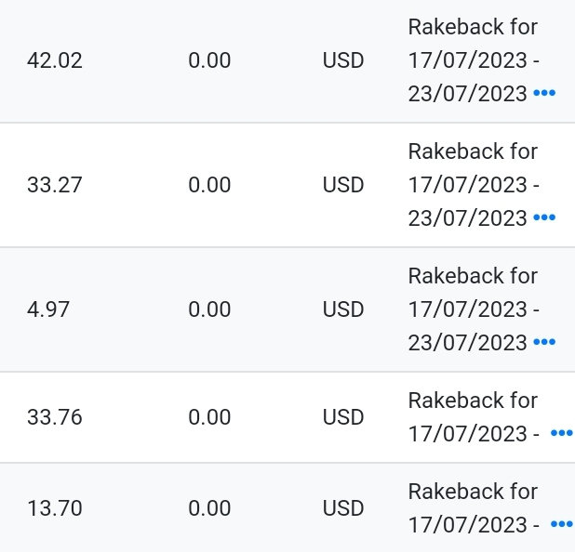This screenshot has width=575, height=552.
Task: Click the three dots in the 13.70 row
Action: [x=561, y=524]
